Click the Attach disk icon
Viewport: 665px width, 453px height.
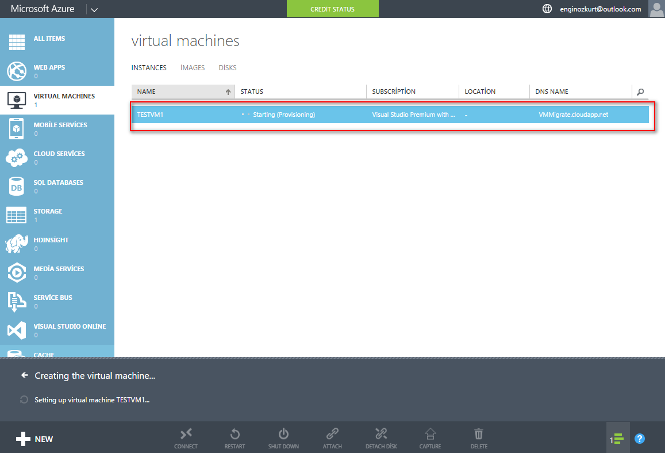tap(332, 434)
